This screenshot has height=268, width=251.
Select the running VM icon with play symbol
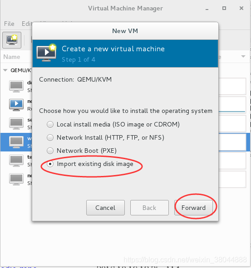pos(16,105)
